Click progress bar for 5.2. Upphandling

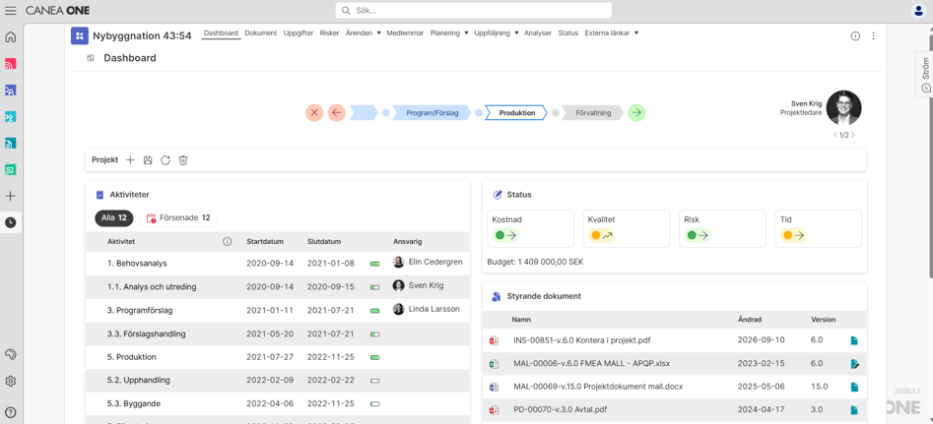click(x=374, y=380)
